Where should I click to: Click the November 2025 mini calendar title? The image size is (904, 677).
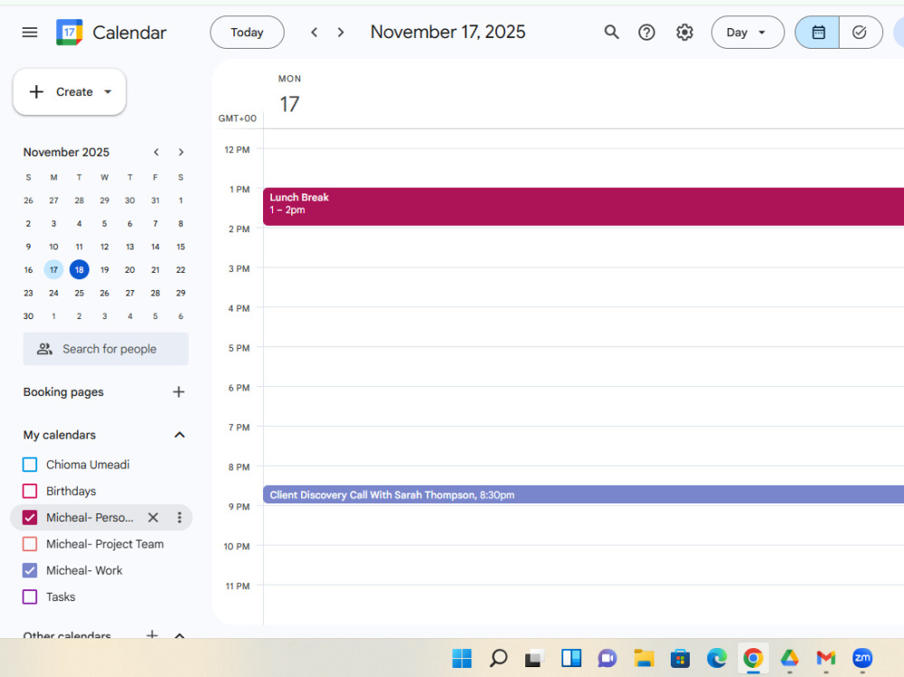[x=66, y=152]
